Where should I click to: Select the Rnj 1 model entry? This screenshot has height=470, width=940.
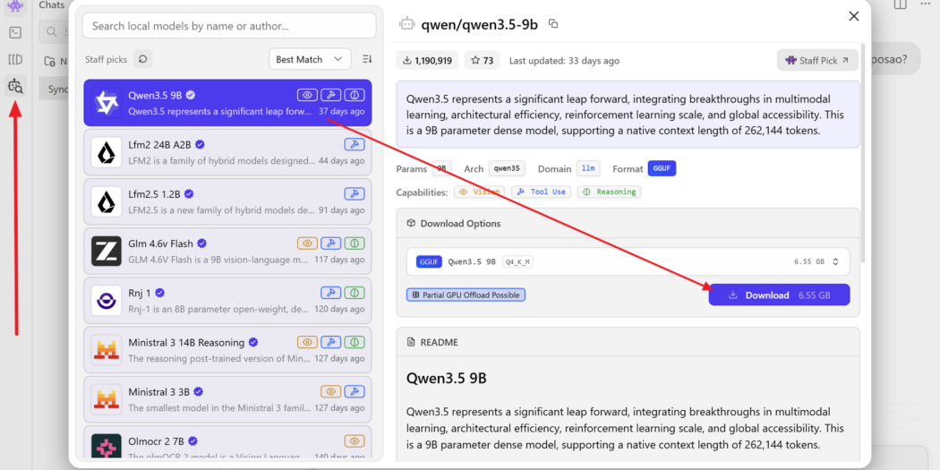click(227, 300)
